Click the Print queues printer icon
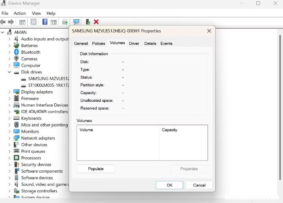Screen dimensions: 283x203 tap(17, 151)
